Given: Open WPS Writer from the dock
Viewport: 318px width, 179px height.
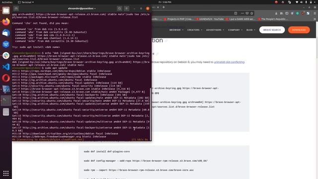Looking at the screenshot, I should pyautogui.click(x=6, y=44).
